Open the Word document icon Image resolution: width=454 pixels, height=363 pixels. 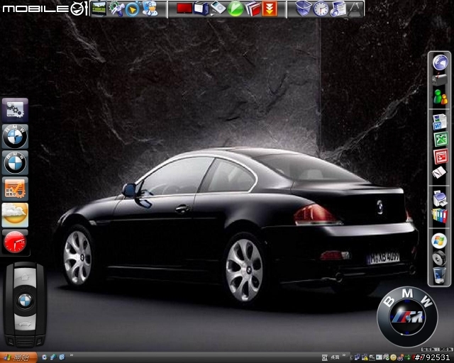point(440,122)
